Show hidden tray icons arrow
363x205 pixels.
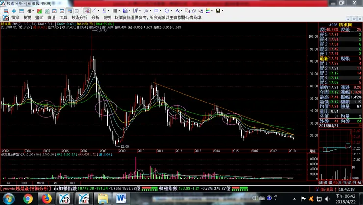pos(294,199)
